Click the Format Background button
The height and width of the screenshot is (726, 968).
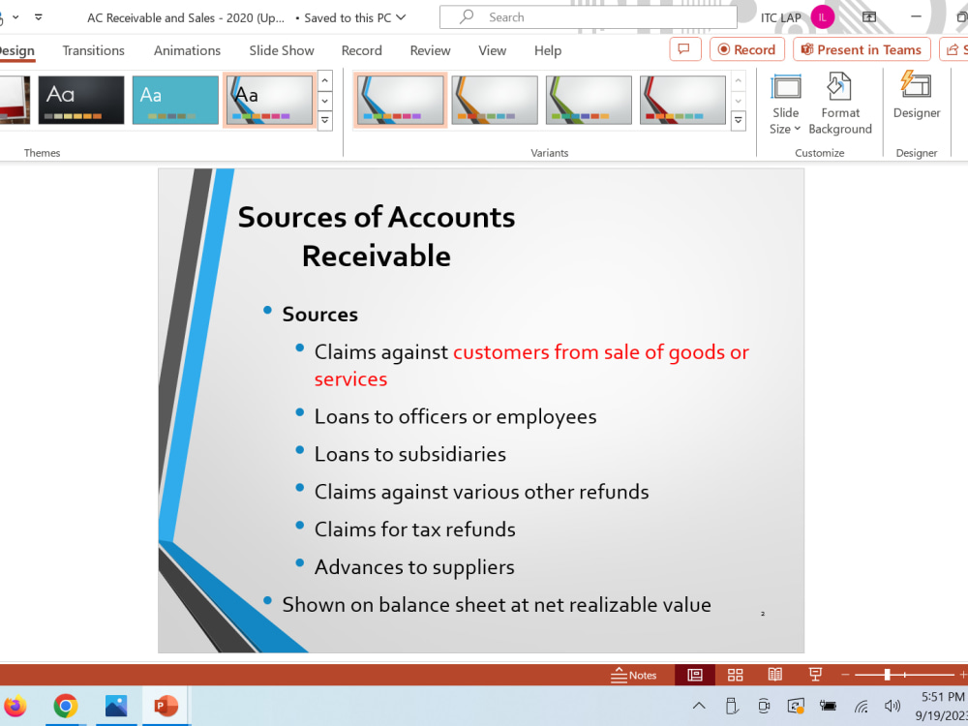pos(840,104)
